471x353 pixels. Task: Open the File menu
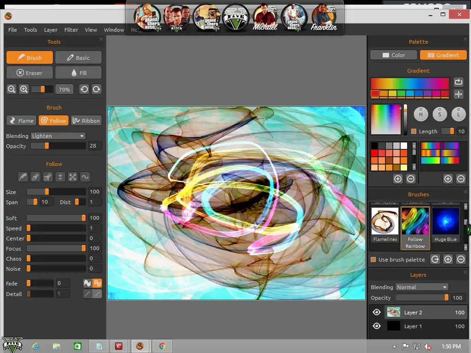[12, 30]
